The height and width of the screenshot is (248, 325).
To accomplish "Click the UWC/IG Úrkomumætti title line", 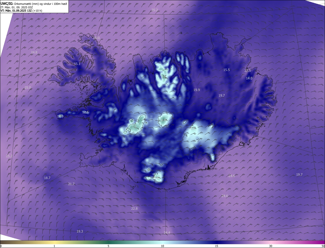I will point(34,4).
